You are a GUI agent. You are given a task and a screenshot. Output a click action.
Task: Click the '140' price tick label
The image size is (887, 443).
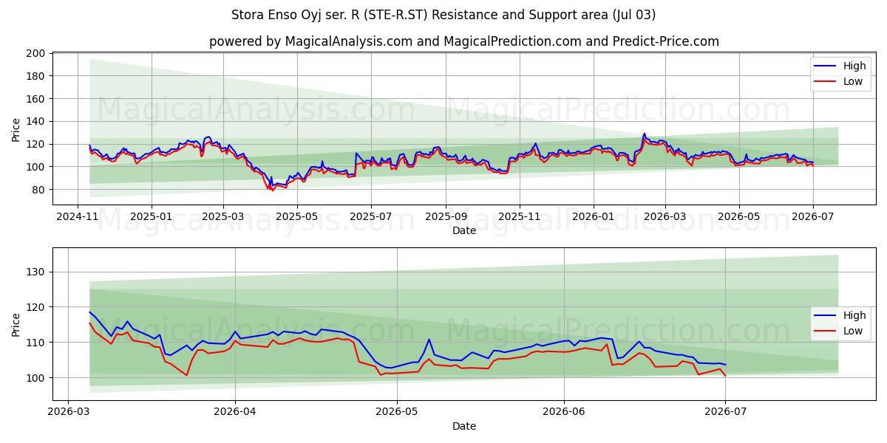(36, 121)
